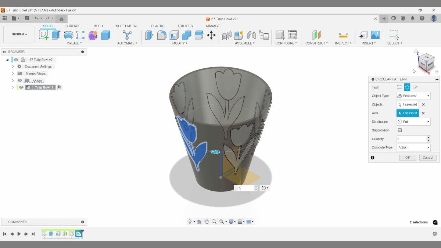Switch to the PLASTIC tab
The image size is (441, 248).
pos(158,26)
